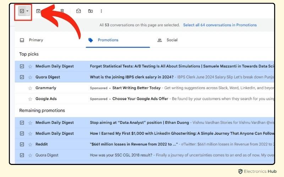Click the Move to folder icon
The height and width of the screenshot is (177, 284).
[x=91, y=11]
